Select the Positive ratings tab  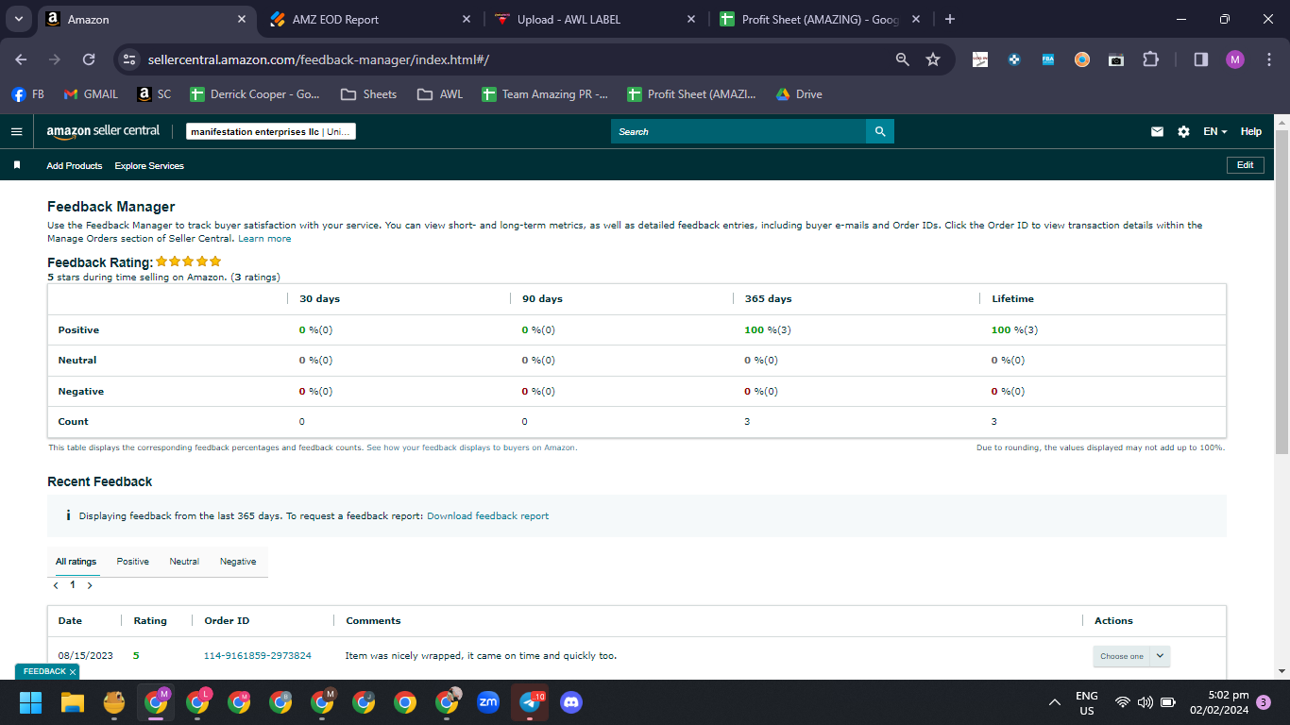(x=133, y=562)
